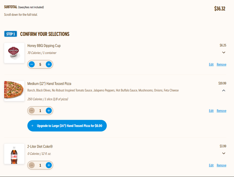
Task: Remove Honey BBQ Dipping Cup from order
Action: click(221, 64)
